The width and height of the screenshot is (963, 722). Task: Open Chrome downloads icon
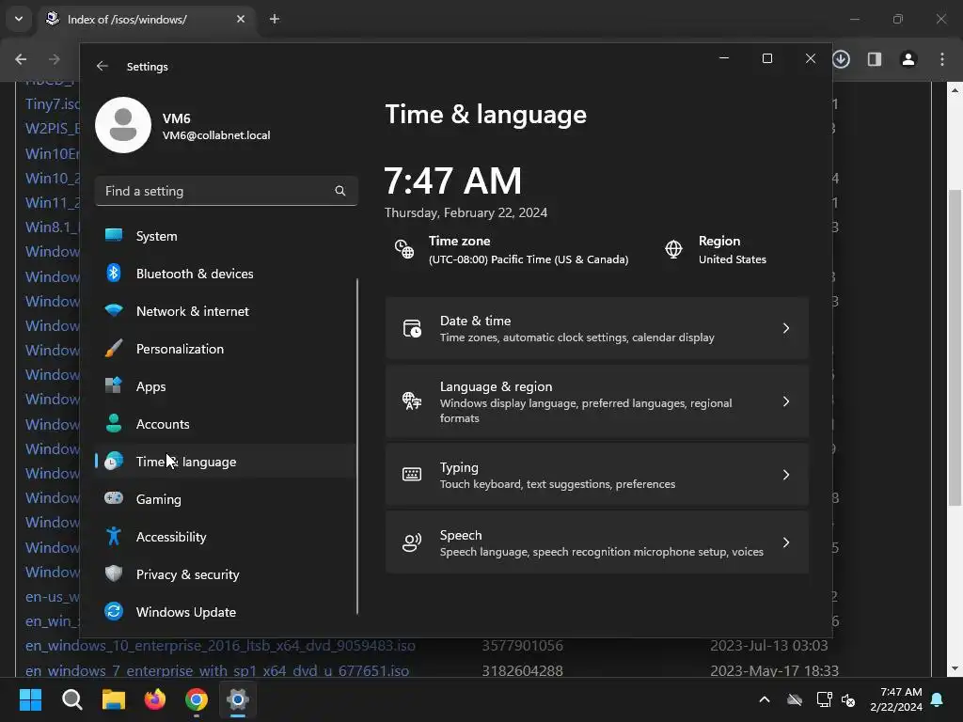(842, 59)
